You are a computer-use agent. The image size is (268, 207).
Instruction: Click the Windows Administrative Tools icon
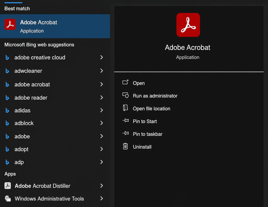point(8,198)
